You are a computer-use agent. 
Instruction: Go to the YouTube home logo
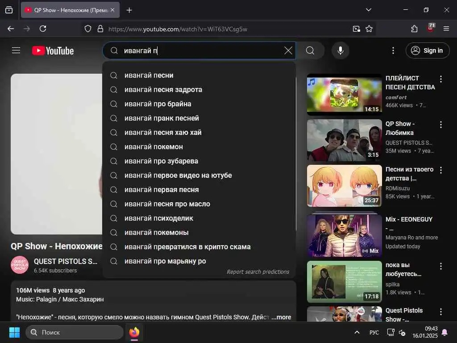tap(53, 51)
